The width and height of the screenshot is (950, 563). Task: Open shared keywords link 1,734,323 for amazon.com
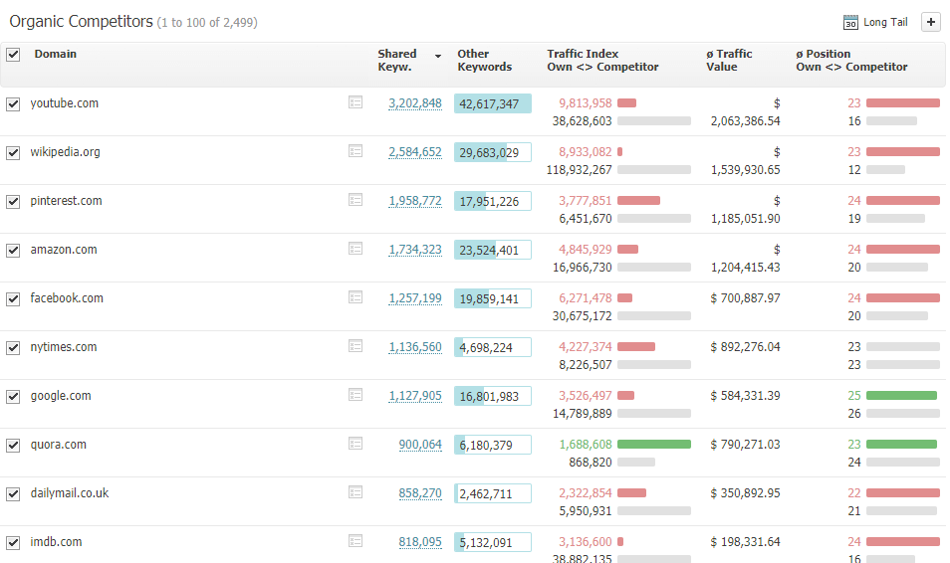(x=415, y=250)
